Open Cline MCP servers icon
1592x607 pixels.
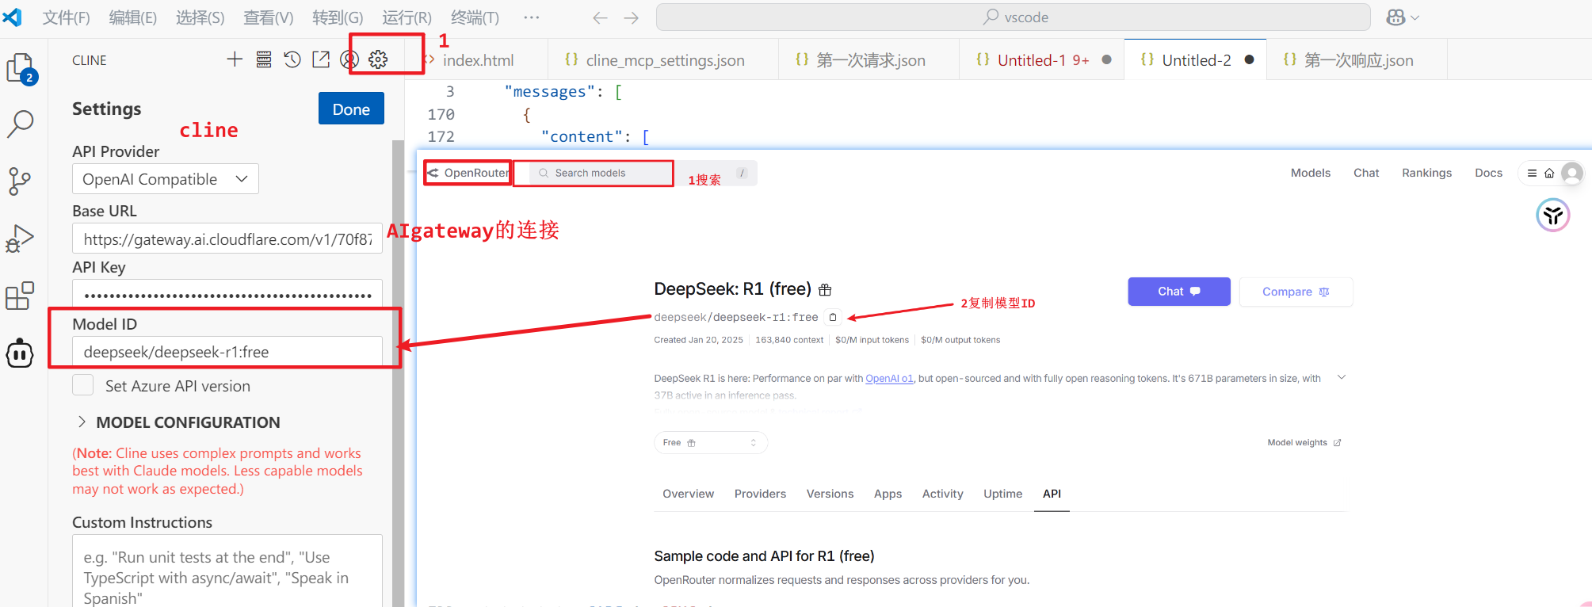coord(264,59)
